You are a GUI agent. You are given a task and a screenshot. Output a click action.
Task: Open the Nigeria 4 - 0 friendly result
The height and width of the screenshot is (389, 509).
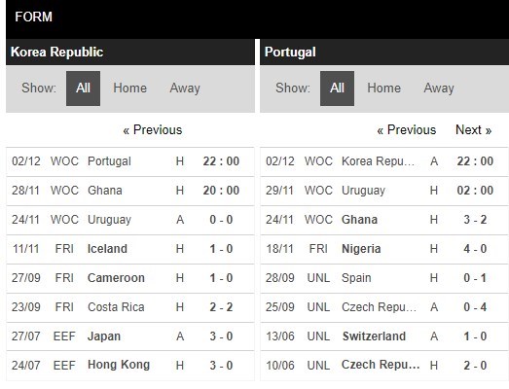[384, 249]
